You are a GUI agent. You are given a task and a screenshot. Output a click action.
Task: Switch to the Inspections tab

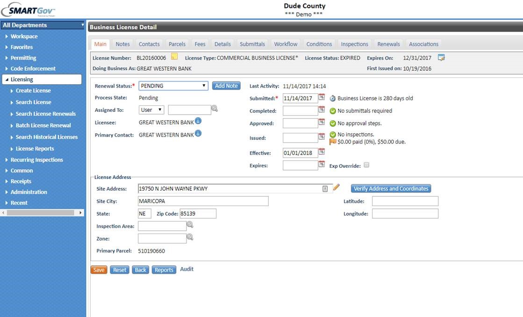click(354, 44)
